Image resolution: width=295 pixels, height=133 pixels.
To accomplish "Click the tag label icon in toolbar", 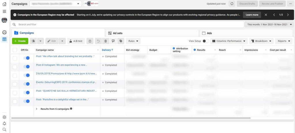I will point(121,41).
